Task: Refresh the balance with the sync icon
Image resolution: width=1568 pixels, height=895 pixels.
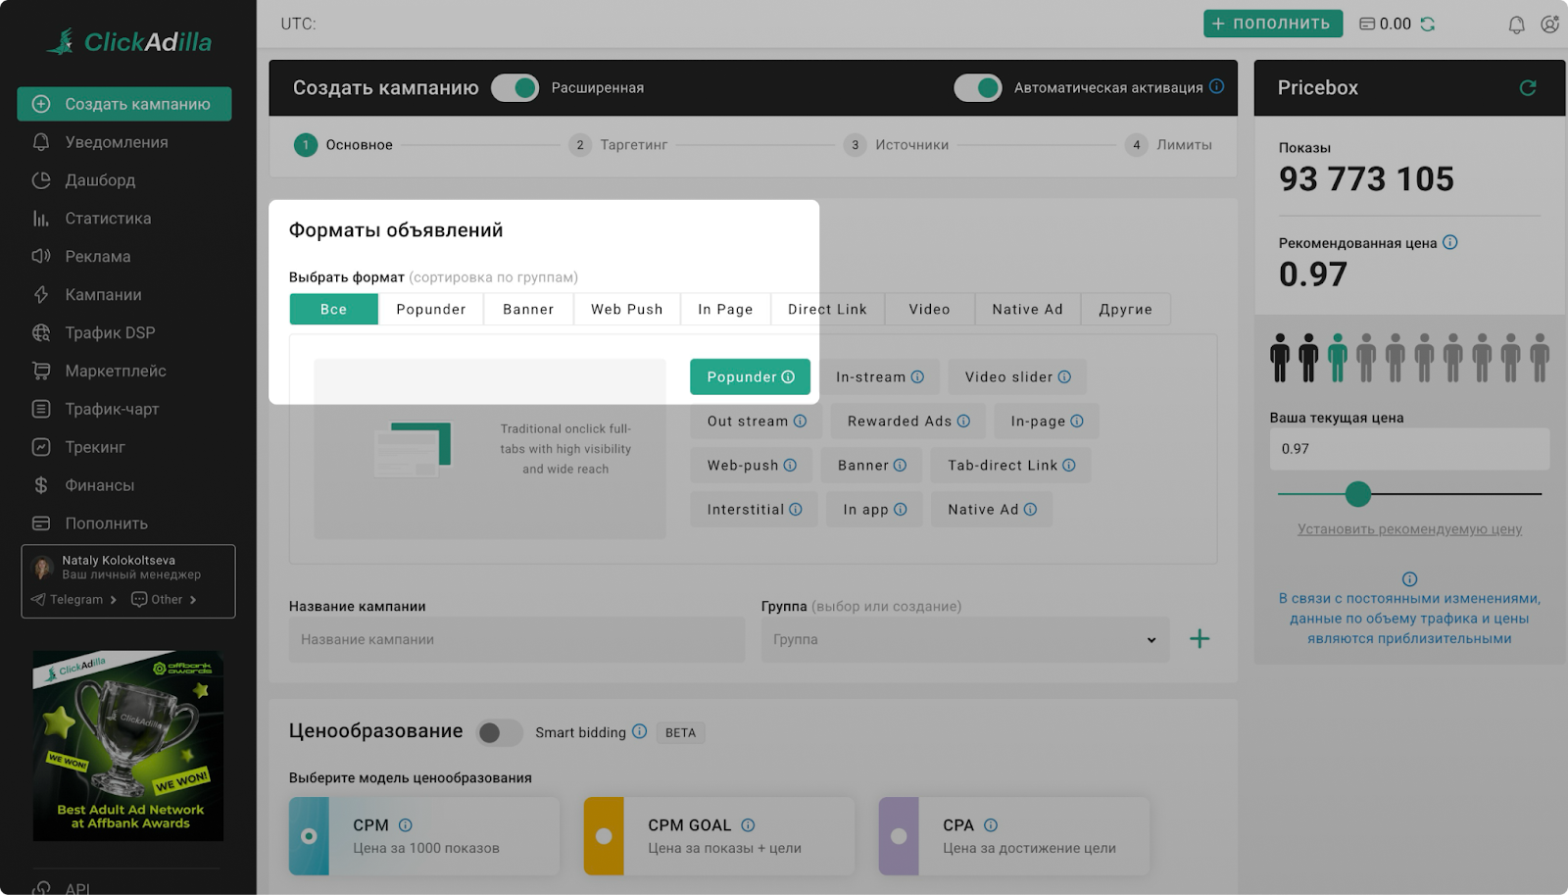Action: click(1428, 25)
